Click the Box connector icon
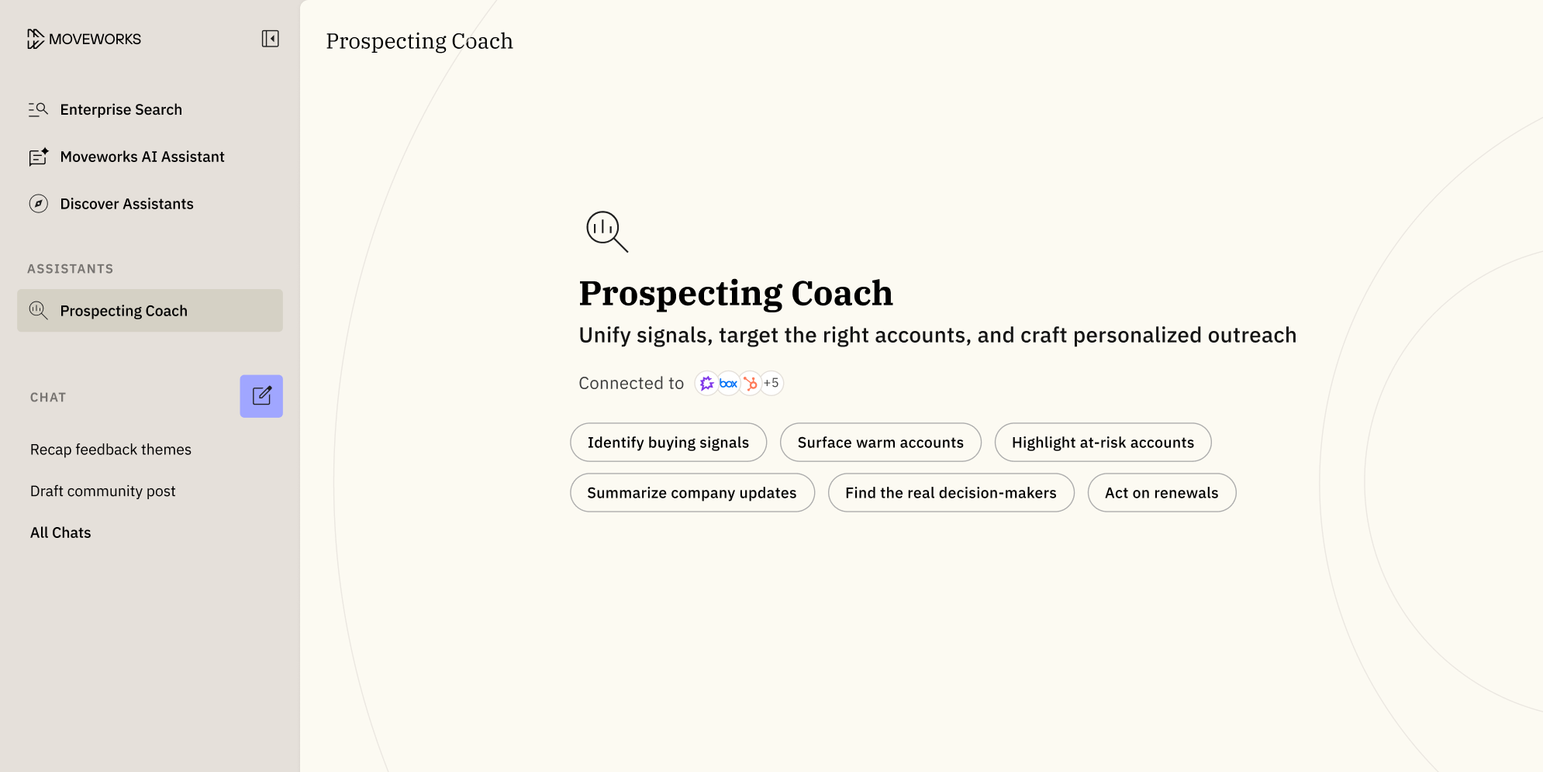 (x=728, y=383)
